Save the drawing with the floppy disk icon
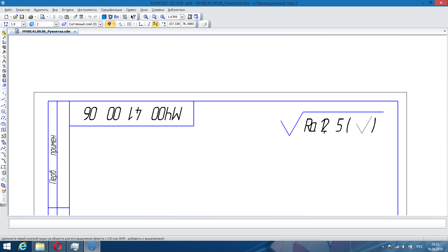 pyautogui.click(x=22, y=17)
